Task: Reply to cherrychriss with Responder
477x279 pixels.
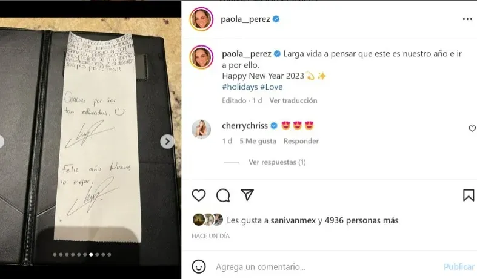Action: click(x=301, y=141)
